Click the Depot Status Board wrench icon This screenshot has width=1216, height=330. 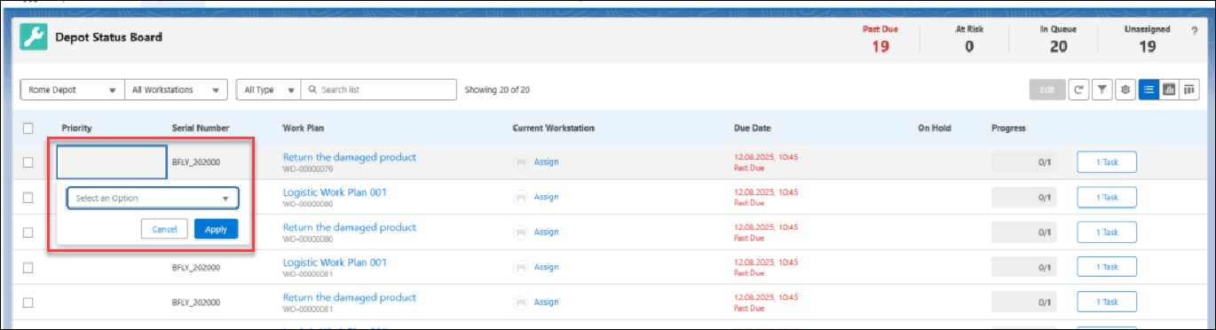[34, 38]
